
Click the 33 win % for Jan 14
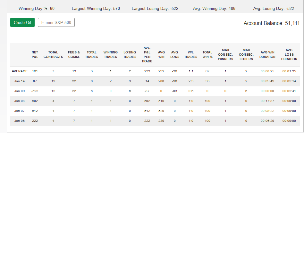tap(207, 81)
